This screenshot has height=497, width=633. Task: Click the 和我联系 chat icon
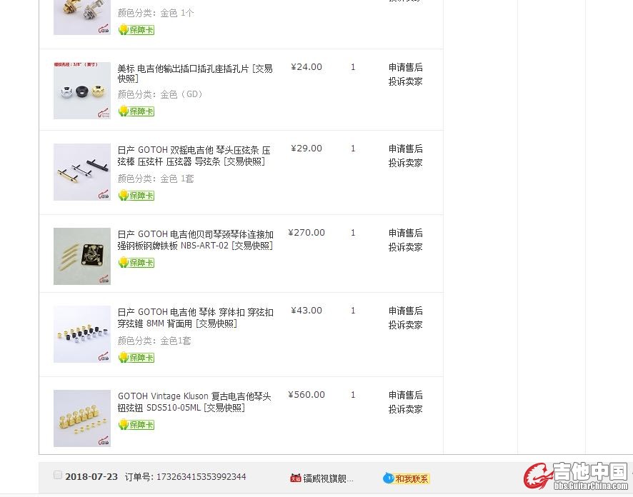coord(407,478)
